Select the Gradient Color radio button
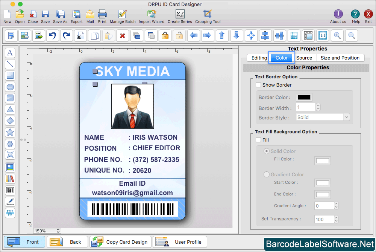This screenshot has width=376, height=252. (267, 174)
